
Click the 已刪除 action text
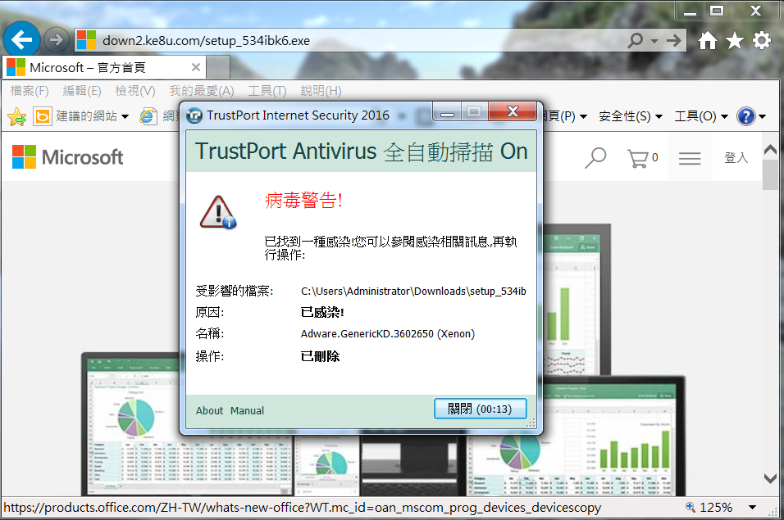(320, 356)
